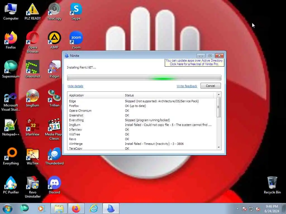
Task: Launch TeraCopy from the desktop
Action: [54, 11]
